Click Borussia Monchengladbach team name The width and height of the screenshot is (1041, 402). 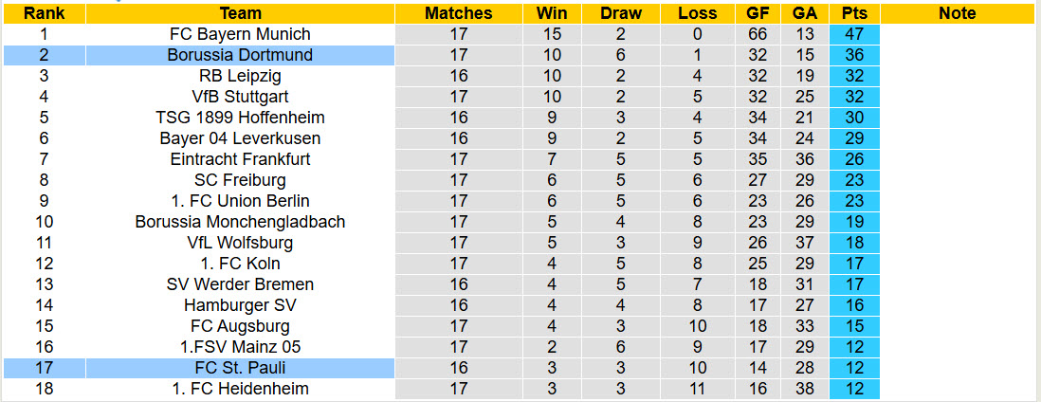pos(240,222)
